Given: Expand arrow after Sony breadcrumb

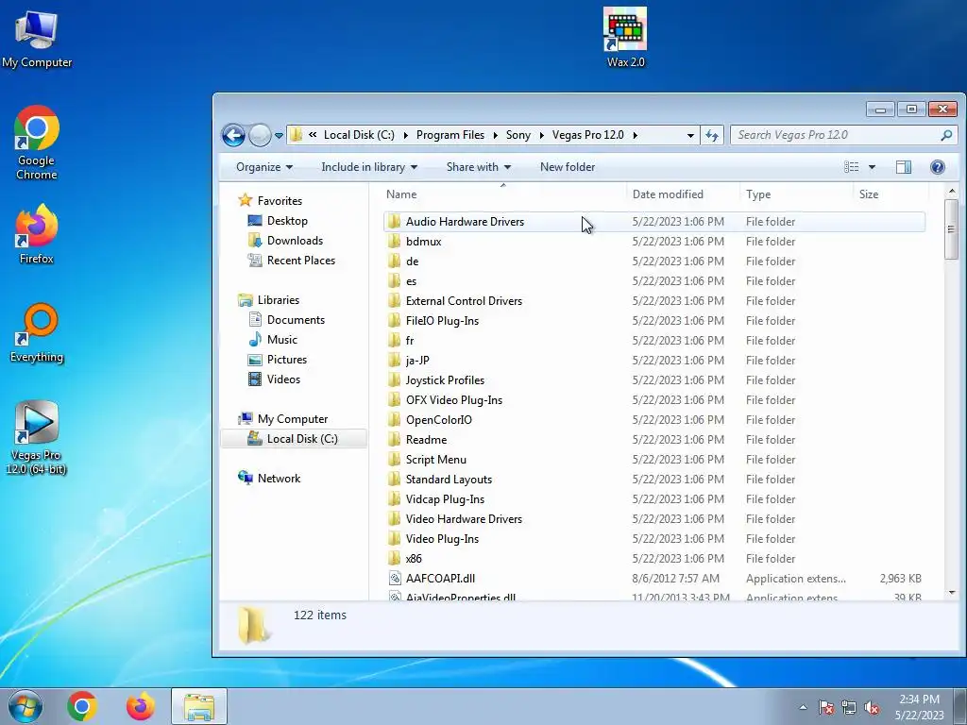Looking at the screenshot, I should pos(541,135).
